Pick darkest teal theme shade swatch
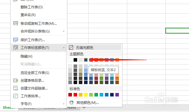The image size is (189, 112). tap(112, 82)
